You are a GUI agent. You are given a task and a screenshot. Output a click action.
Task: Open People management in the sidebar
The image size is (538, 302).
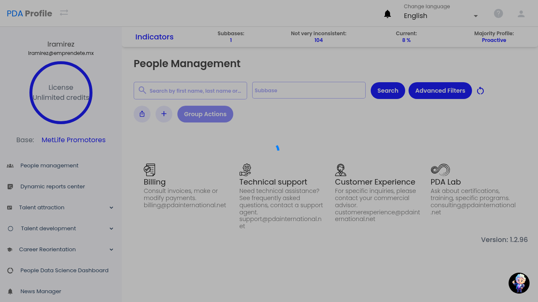click(49, 166)
